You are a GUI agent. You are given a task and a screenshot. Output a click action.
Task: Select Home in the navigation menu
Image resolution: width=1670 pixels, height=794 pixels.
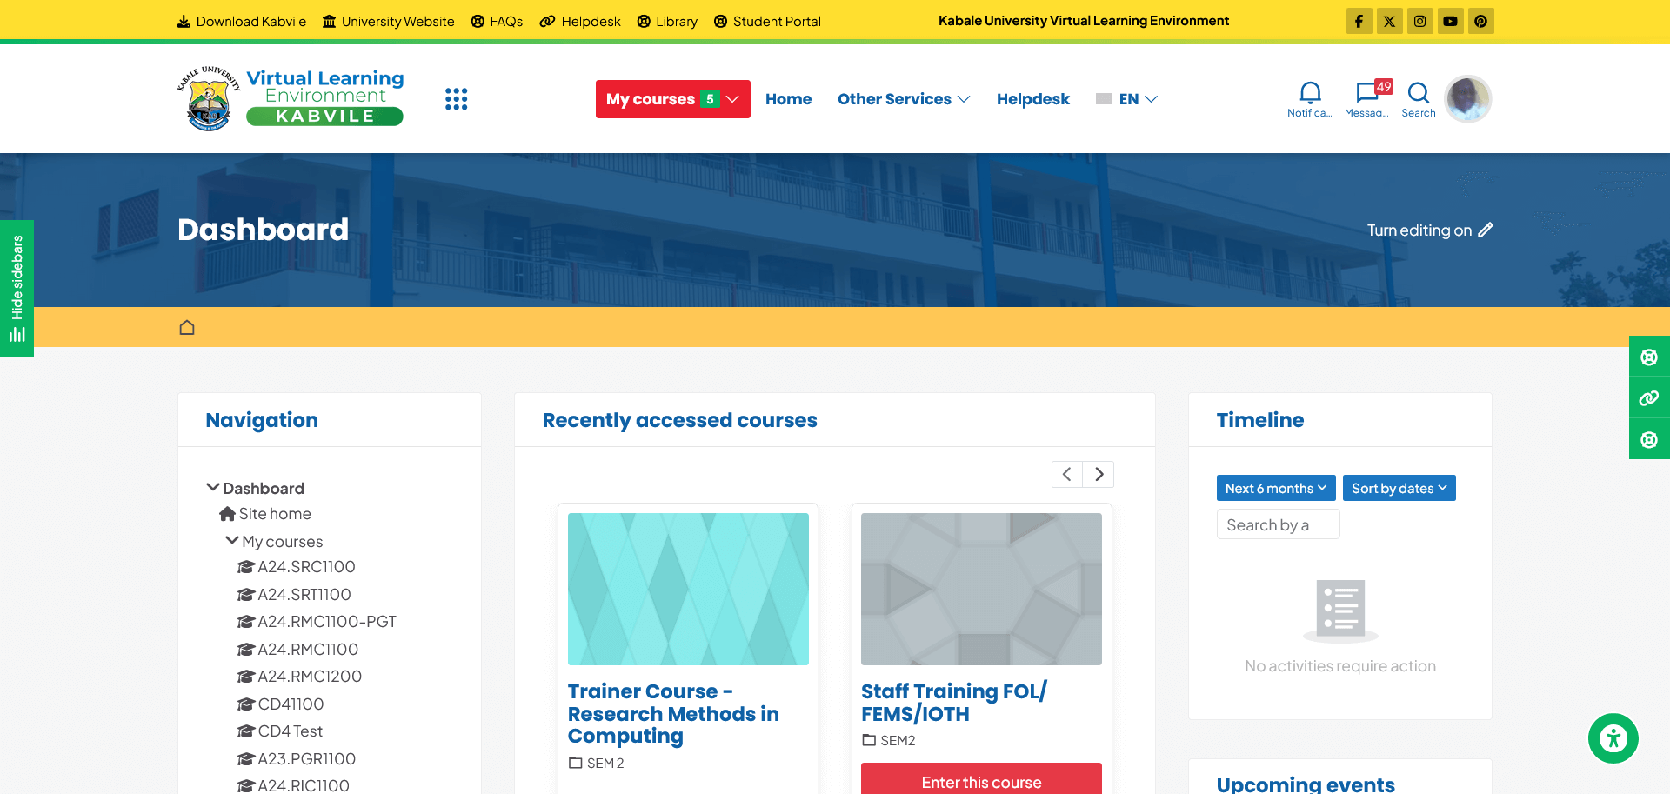click(x=788, y=98)
